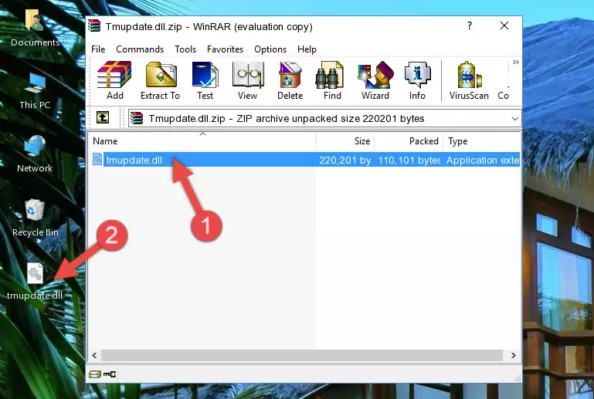Click horizontal scrollbar left arrow
This screenshot has width=594, height=399.
(94, 356)
